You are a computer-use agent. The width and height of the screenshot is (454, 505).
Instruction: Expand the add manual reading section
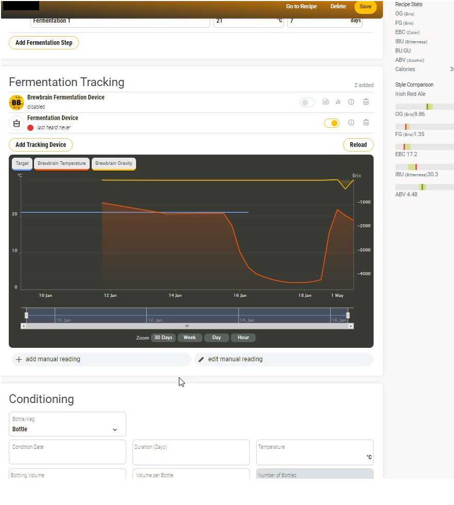click(101, 359)
